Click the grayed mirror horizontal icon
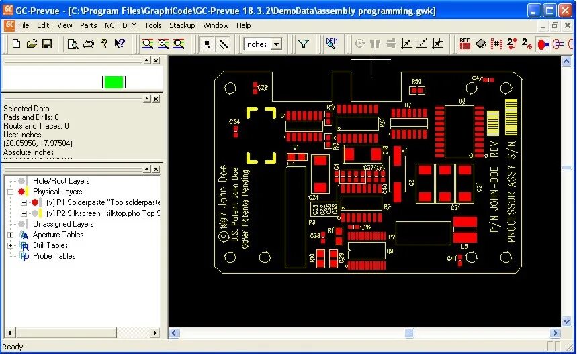The image size is (577, 354). click(391, 44)
